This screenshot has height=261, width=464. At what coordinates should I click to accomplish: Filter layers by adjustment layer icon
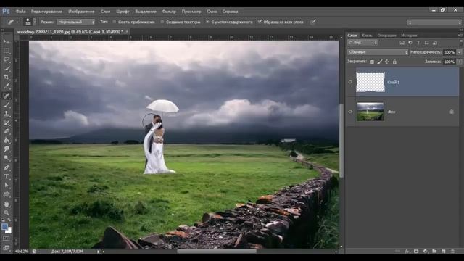[x=410, y=43]
